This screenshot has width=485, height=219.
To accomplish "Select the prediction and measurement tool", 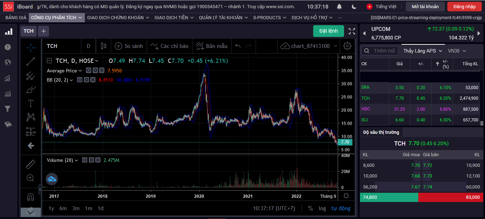I will 31,132.
